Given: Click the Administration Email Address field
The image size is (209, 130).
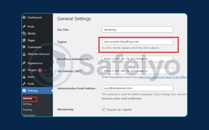Looking at the screenshot, I should click(137, 88).
